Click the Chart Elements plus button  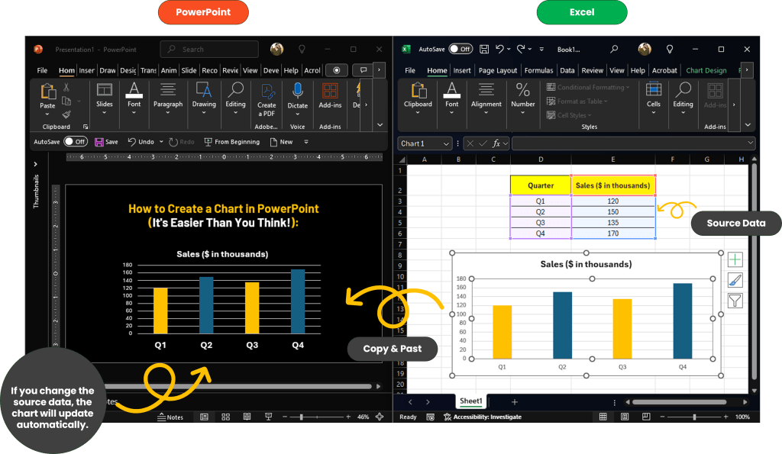tap(735, 260)
